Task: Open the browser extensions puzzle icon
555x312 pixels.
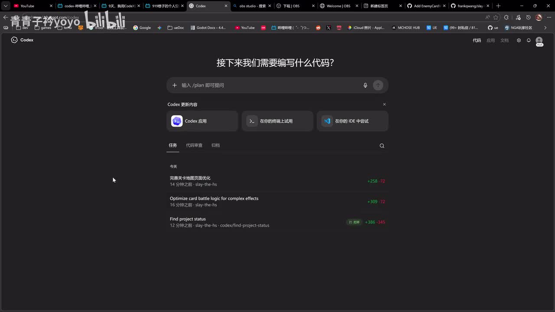Action: [x=506, y=17]
